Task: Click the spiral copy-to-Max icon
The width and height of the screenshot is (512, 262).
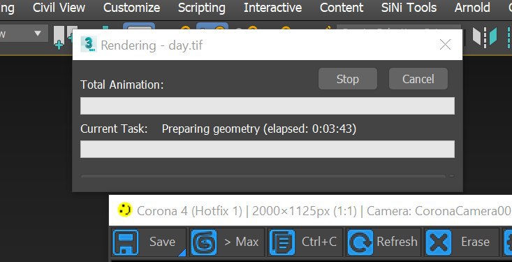Action: (203, 242)
